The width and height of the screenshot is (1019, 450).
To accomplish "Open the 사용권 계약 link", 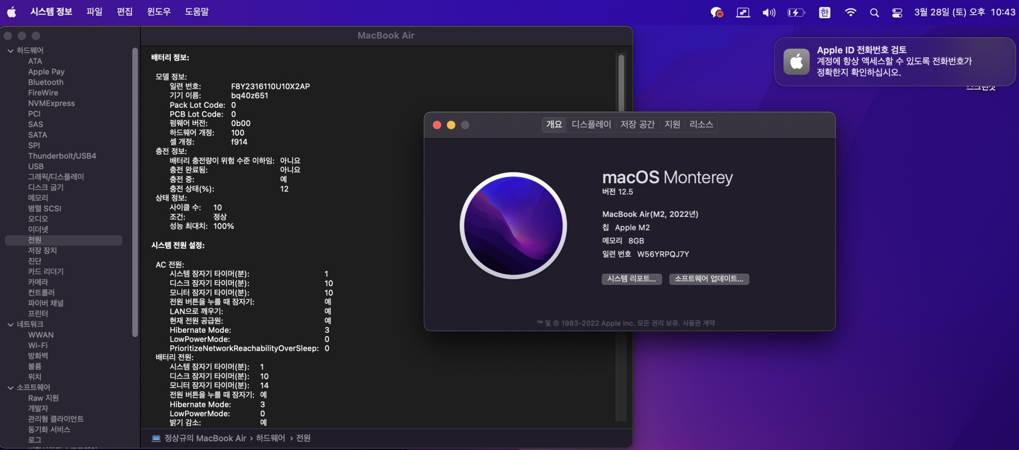I will [699, 323].
